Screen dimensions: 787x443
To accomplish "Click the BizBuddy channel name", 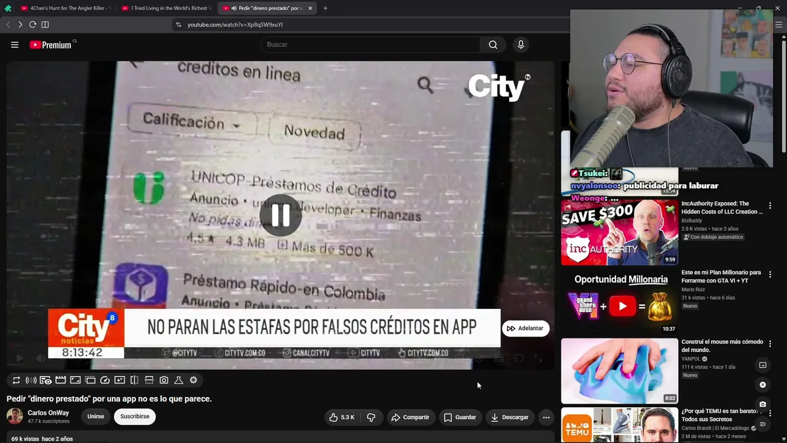I will point(692,220).
